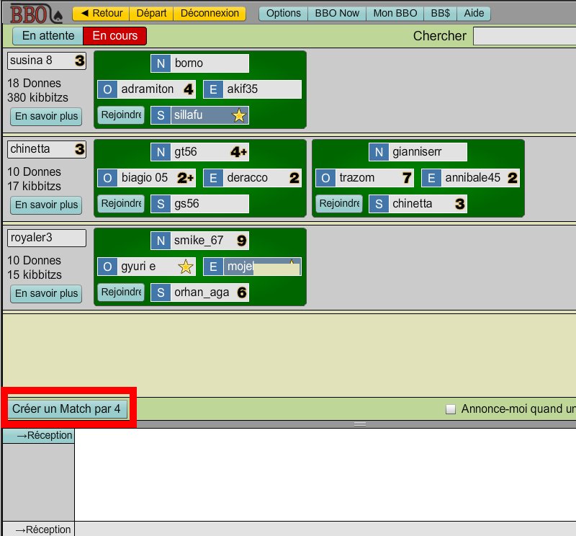
Task: Click the Chercher search field
Action: click(x=524, y=35)
